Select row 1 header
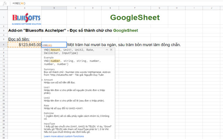This screenshot has height=139, width=223. (x=4, y=17)
